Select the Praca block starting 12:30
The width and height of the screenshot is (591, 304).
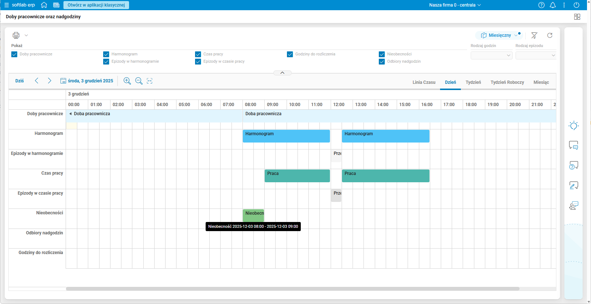tap(385, 176)
